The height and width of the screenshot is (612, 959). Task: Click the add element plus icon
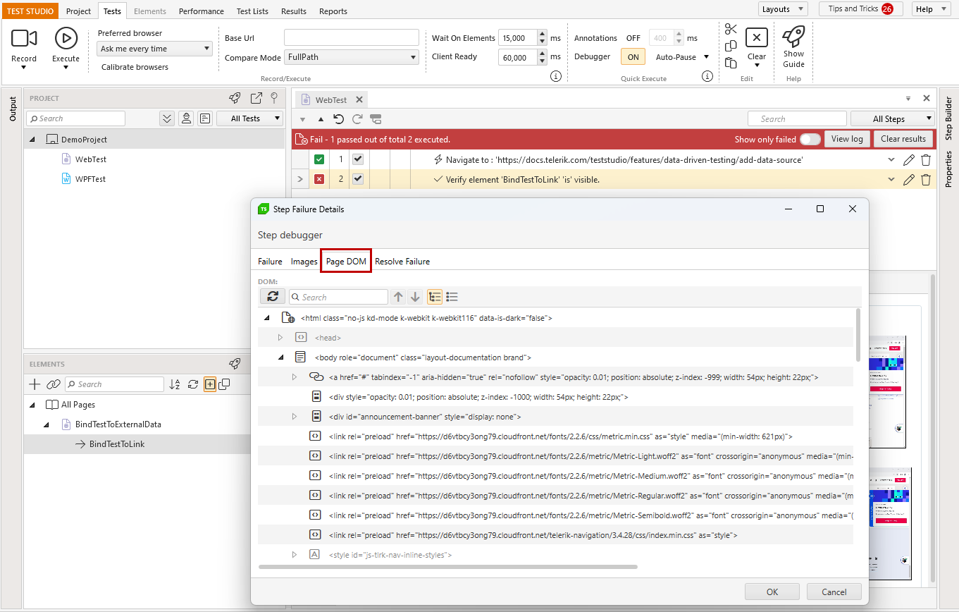point(34,384)
